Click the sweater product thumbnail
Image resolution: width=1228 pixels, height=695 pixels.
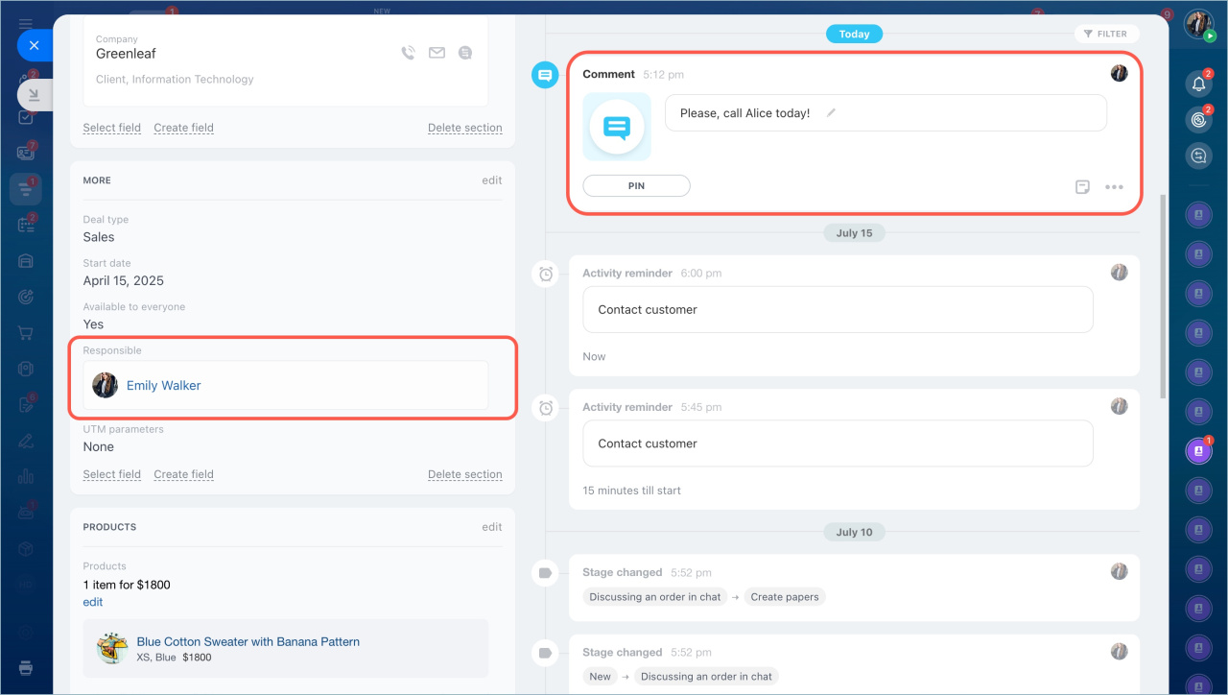(x=112, y=649)
